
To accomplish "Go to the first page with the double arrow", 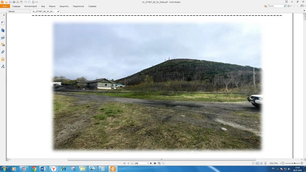I will (x=124, y=163).
